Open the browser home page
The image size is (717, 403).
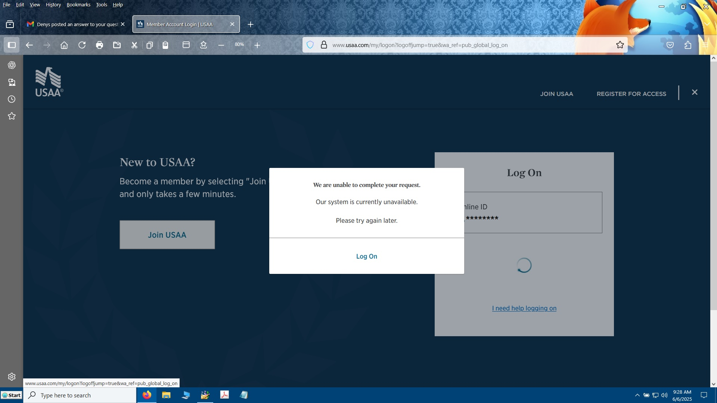(64, 45)
